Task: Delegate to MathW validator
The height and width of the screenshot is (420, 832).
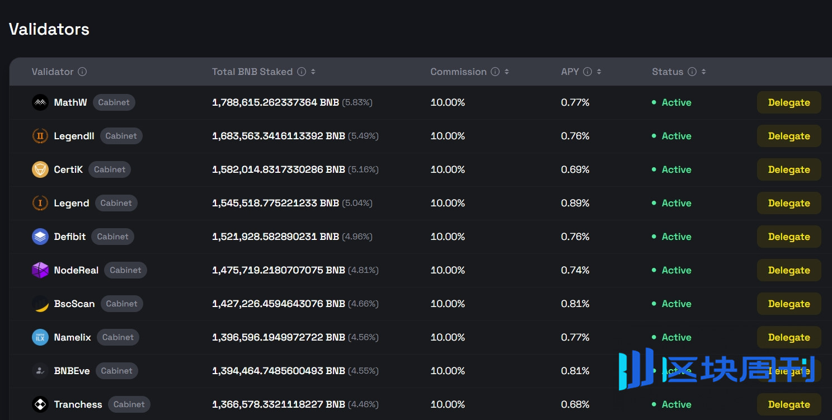Action: [x=789, y=102]
